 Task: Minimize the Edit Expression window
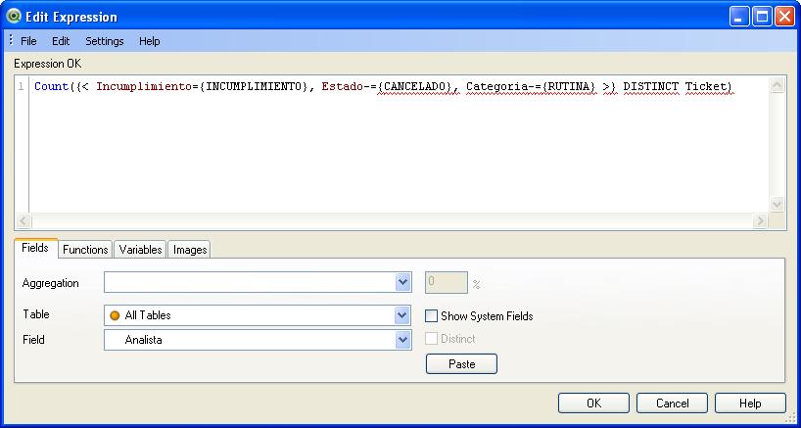(738, 17)
